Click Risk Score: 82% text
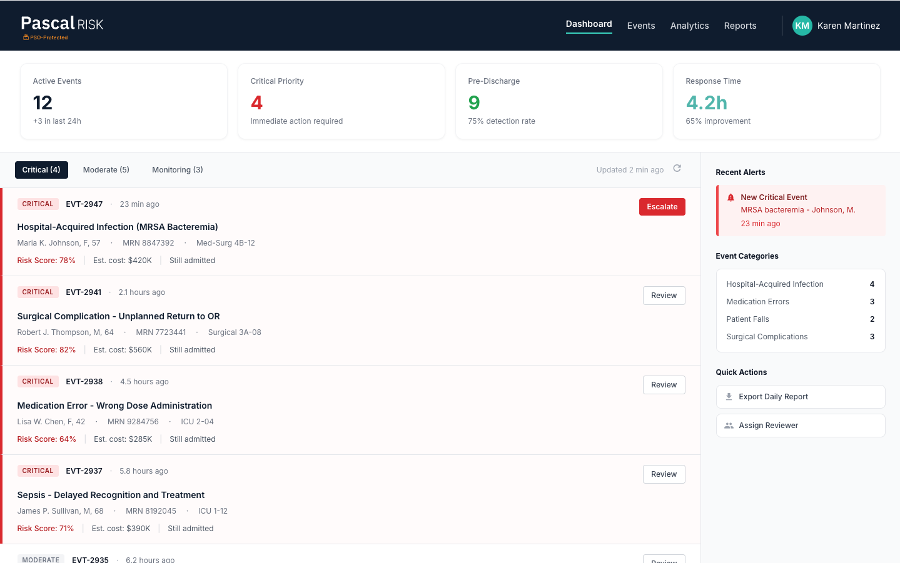The image size is (900, 563). point(46,350)
